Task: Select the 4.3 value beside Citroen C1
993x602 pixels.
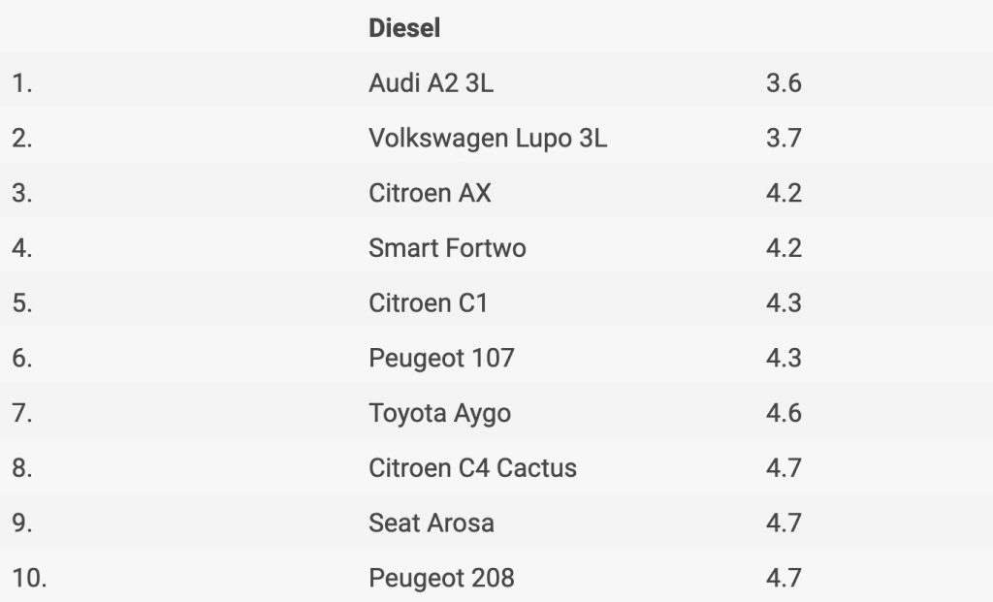Action: (784, 303)
